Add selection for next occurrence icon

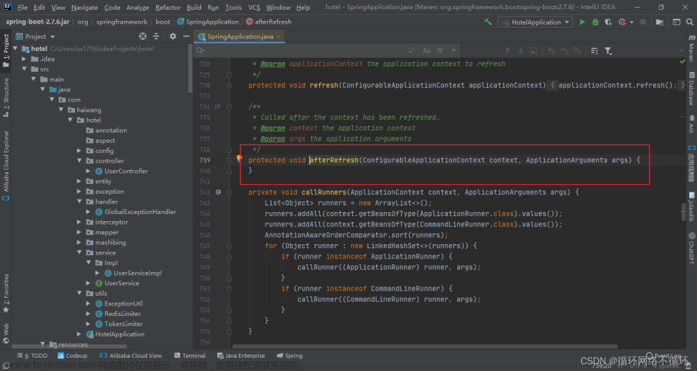[551, 51]
